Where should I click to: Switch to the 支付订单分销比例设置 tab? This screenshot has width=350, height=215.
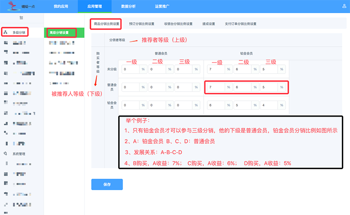click(x=240, y=24)
